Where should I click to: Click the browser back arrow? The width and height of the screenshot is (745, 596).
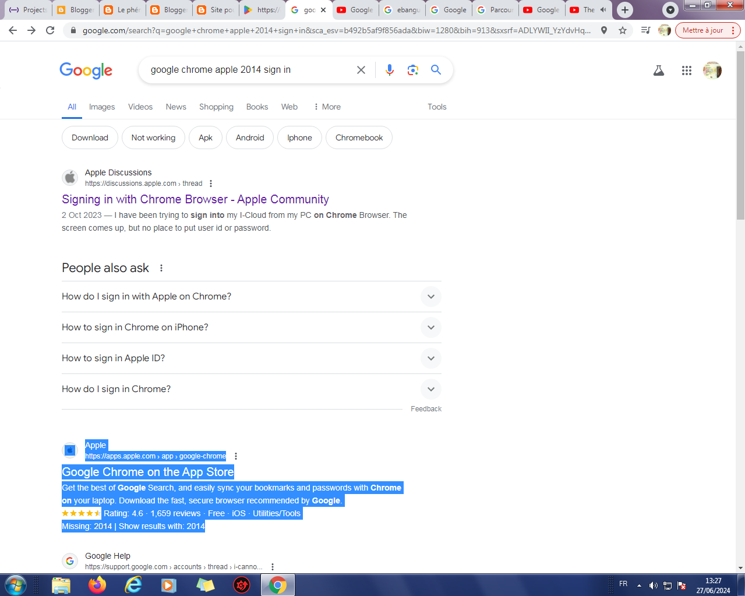13,30
